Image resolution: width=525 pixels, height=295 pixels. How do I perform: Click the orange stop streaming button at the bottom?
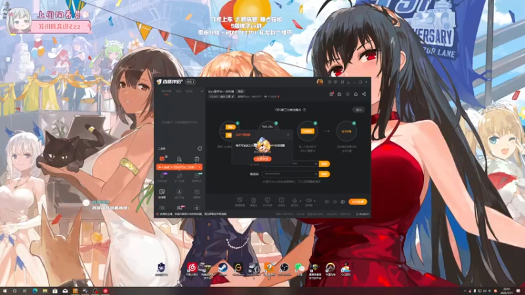(358, 202)
